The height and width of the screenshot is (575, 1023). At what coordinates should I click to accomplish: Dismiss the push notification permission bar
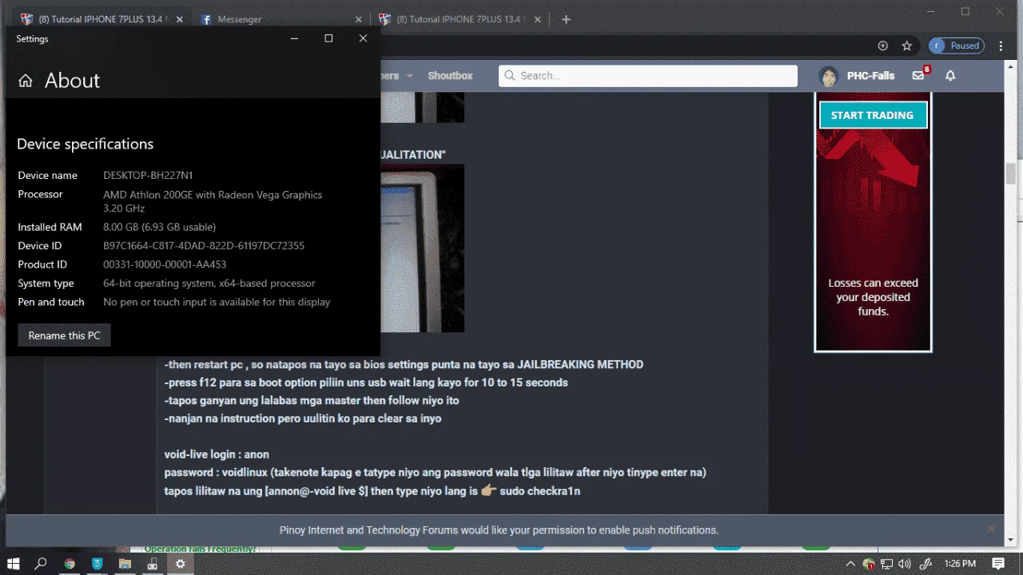[991, 529]
